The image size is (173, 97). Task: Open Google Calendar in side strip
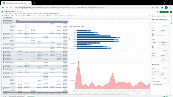(171, 16)
